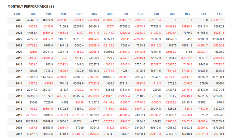Click the Monthly Performance ($) title
The height and width of the screenshot is (139, 231).
click(31, 6)
